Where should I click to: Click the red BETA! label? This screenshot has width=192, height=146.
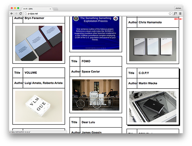coord(178,19)
